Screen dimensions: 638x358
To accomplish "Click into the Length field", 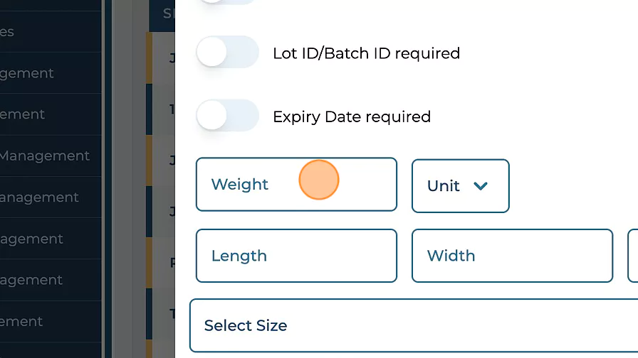I will point(296,256).
